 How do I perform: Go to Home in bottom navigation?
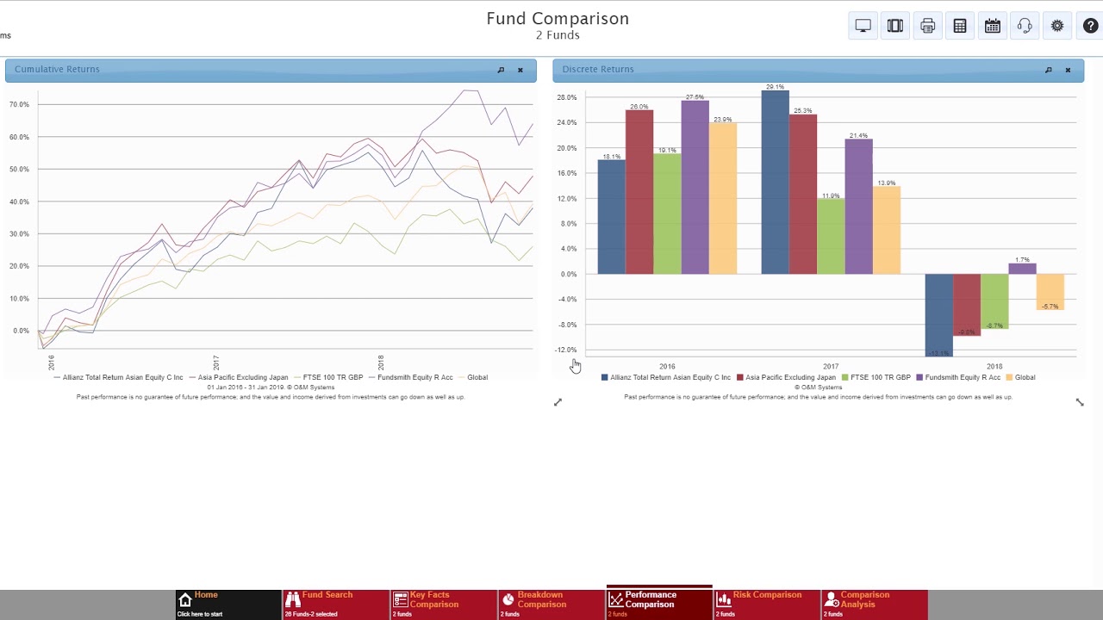tap(227, 604)
